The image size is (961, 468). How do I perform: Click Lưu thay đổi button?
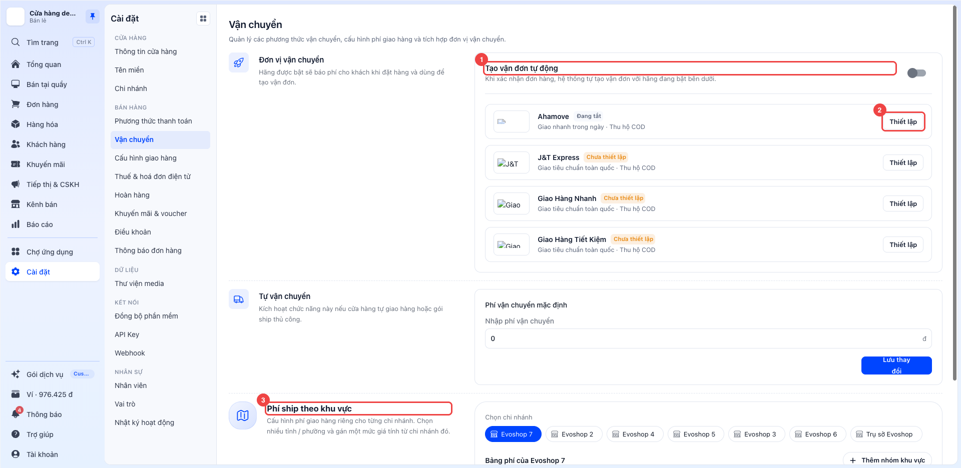(896, 365)
